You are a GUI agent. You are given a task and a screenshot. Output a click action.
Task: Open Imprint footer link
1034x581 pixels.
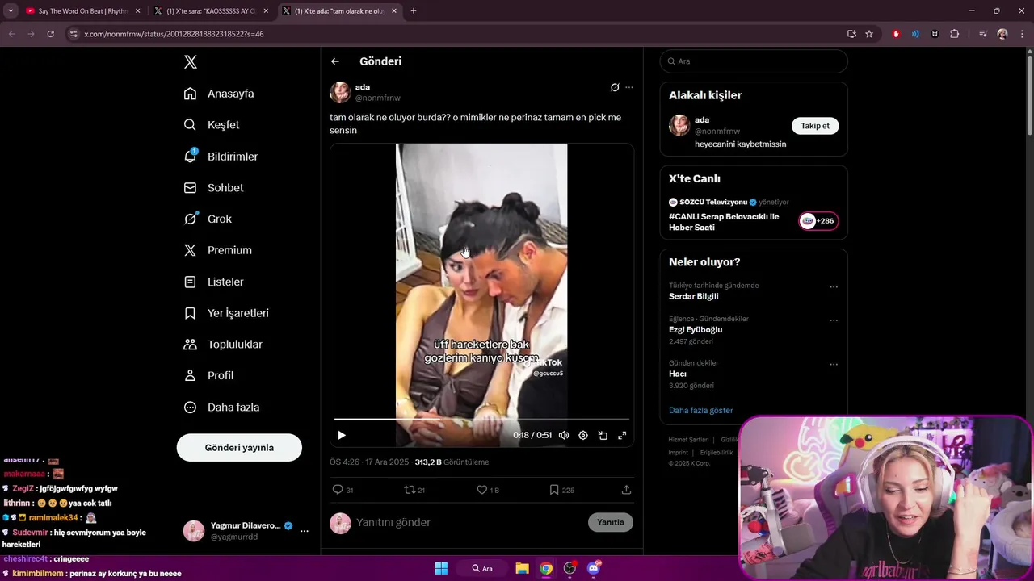[x=679, y=453]
